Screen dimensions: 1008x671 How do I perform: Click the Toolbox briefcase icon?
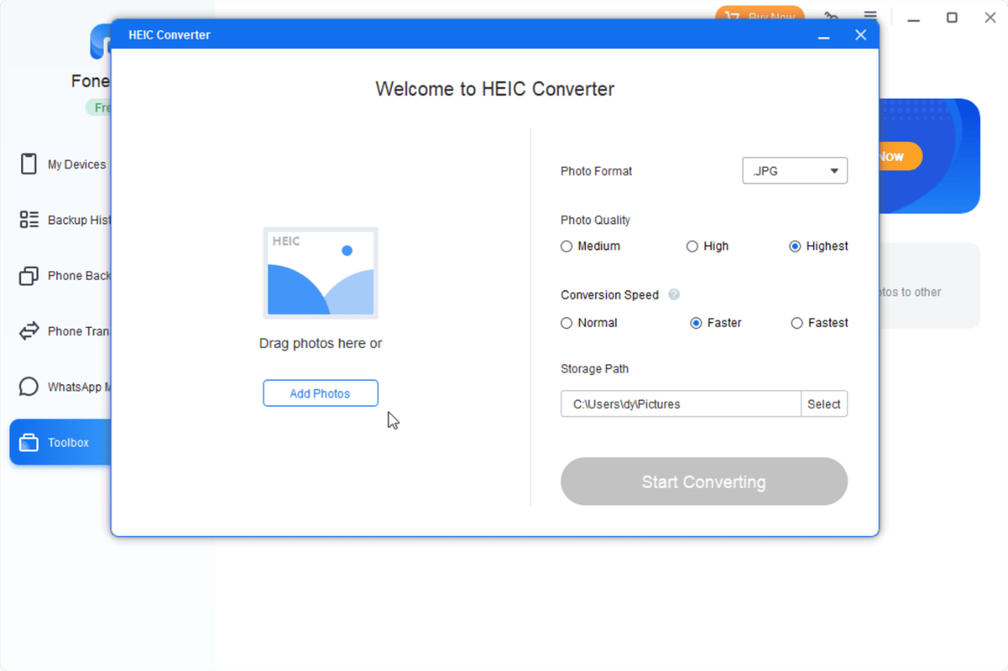29,443
